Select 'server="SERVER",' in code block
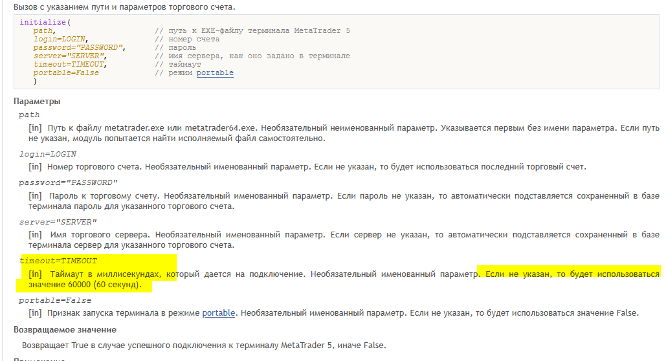Viewport: 666px width, 361px height. (x=70, y=56)
